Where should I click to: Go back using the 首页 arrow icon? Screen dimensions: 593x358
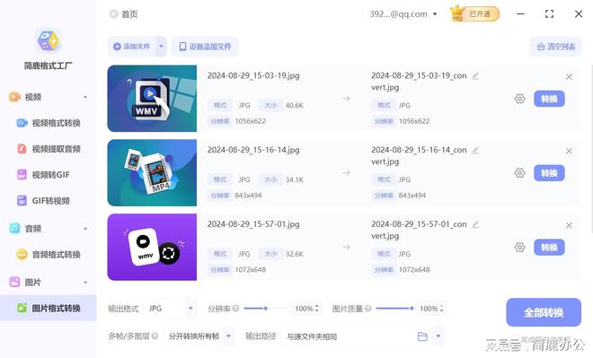[113, 14]
